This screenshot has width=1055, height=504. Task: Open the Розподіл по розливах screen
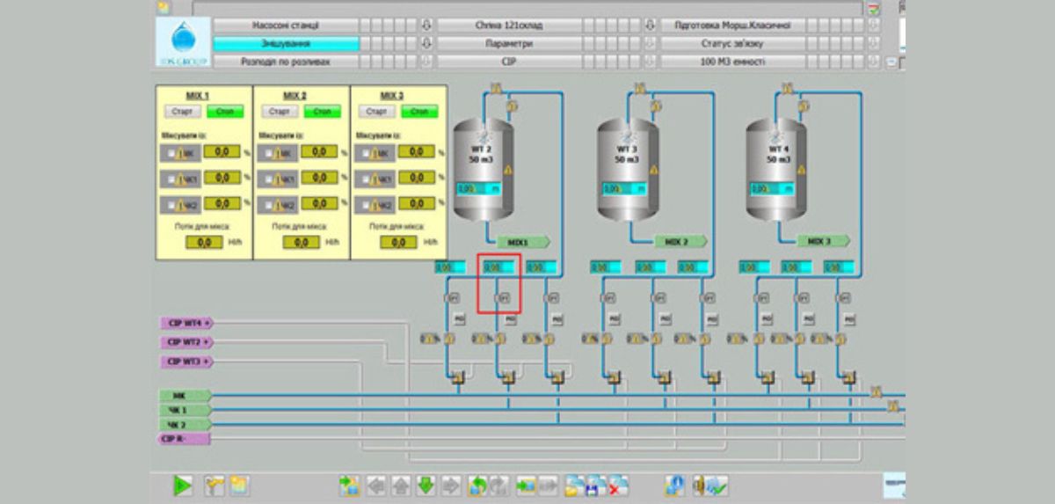[286, 62]
